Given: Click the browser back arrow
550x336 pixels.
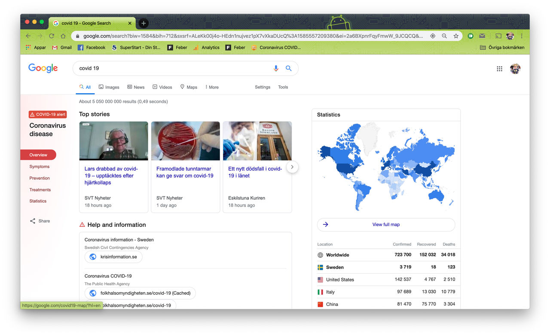Looking at the screenshot, I should pyautogui.click(x=28, y=36).
